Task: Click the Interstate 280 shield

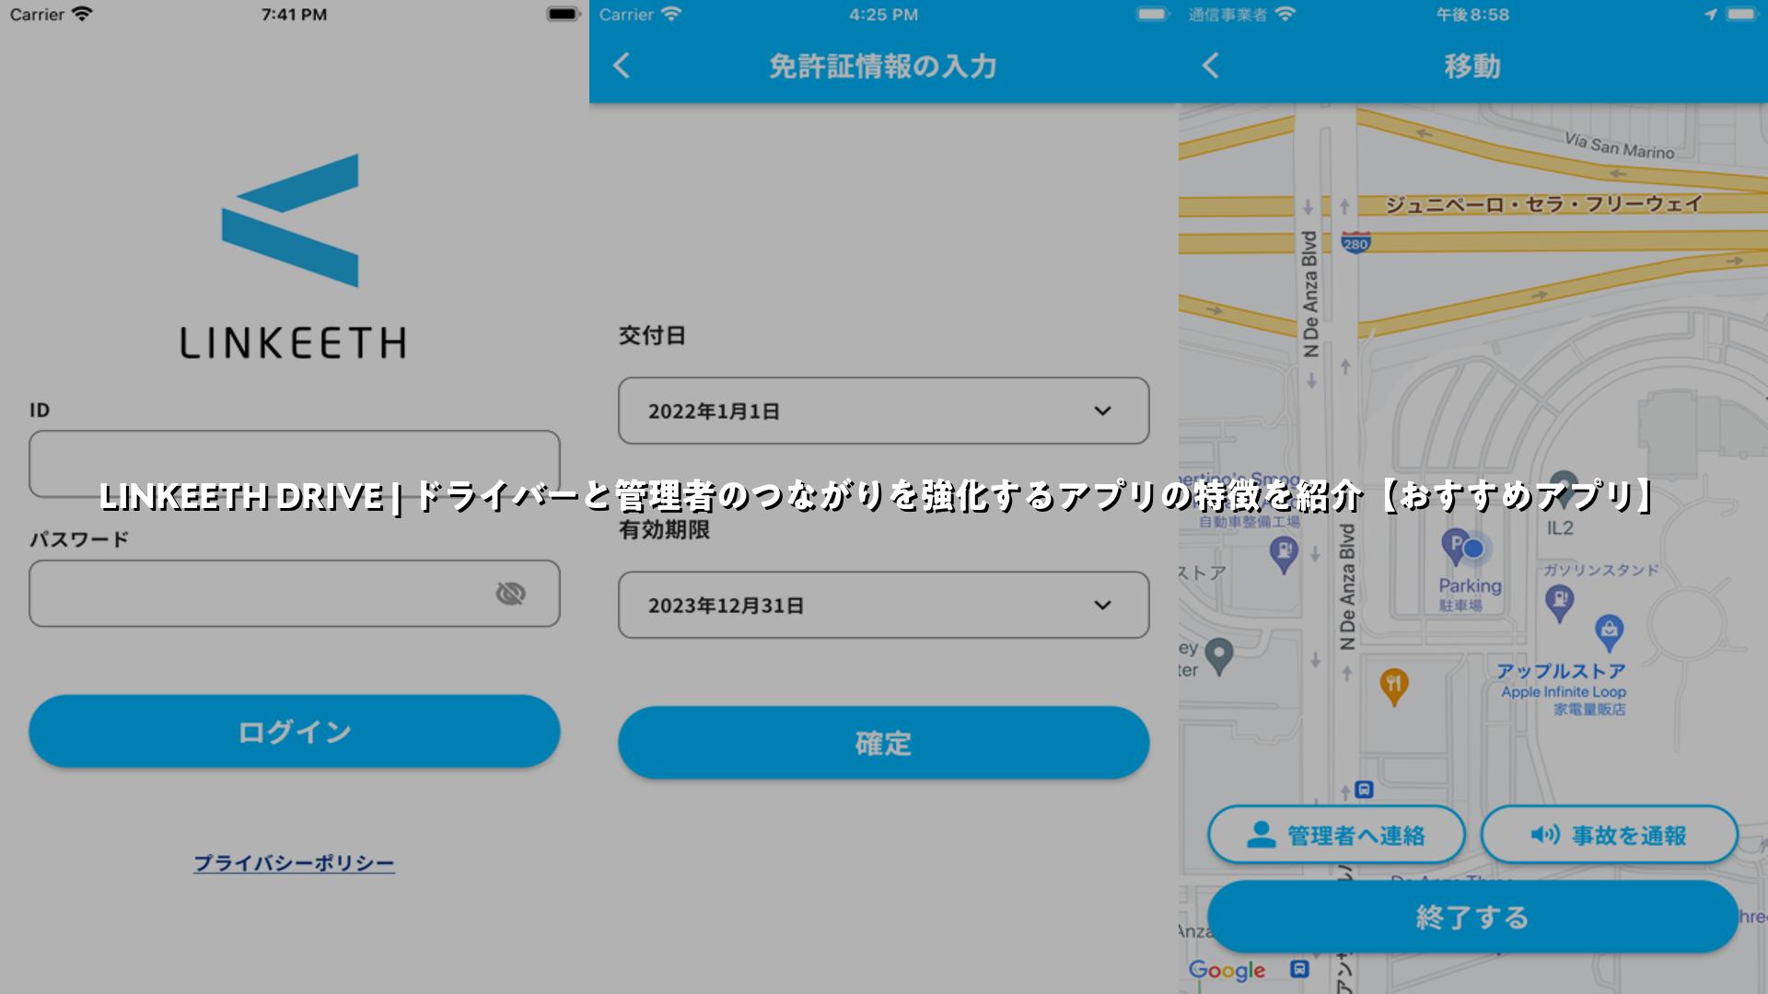Action: 1355,242
